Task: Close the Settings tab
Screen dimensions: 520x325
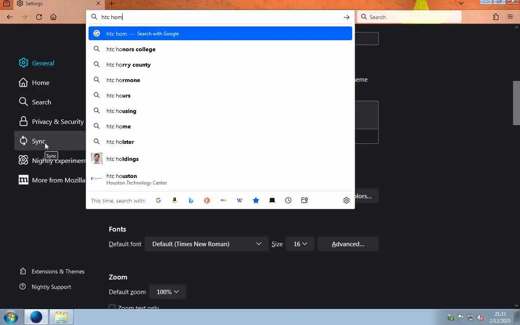Action: pyautogui.click(x=98, y=4)
